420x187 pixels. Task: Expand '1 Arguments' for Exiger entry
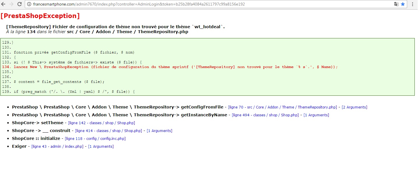[101, 147]
